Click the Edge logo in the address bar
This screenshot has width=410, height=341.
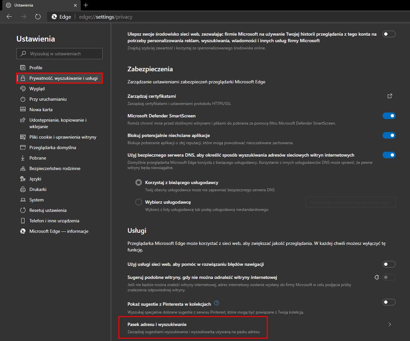pyautogui.click(x=54, y=17)
